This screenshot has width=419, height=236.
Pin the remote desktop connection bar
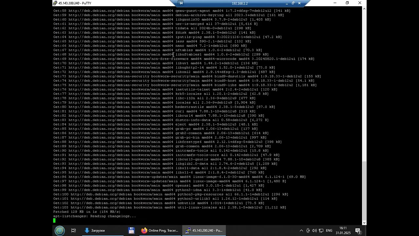[x=181, y=3]
